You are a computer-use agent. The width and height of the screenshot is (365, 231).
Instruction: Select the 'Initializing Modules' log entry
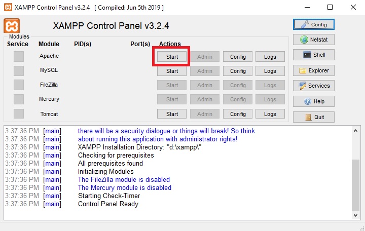click(x=105, y=171)
